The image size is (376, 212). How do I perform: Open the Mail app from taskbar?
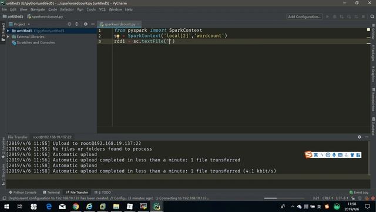click(62, 207)
